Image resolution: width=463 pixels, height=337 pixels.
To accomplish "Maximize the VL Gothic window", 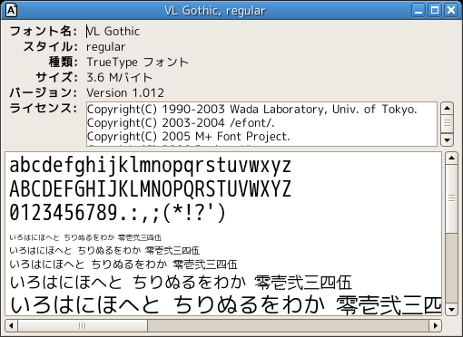I will click(435, 11).
